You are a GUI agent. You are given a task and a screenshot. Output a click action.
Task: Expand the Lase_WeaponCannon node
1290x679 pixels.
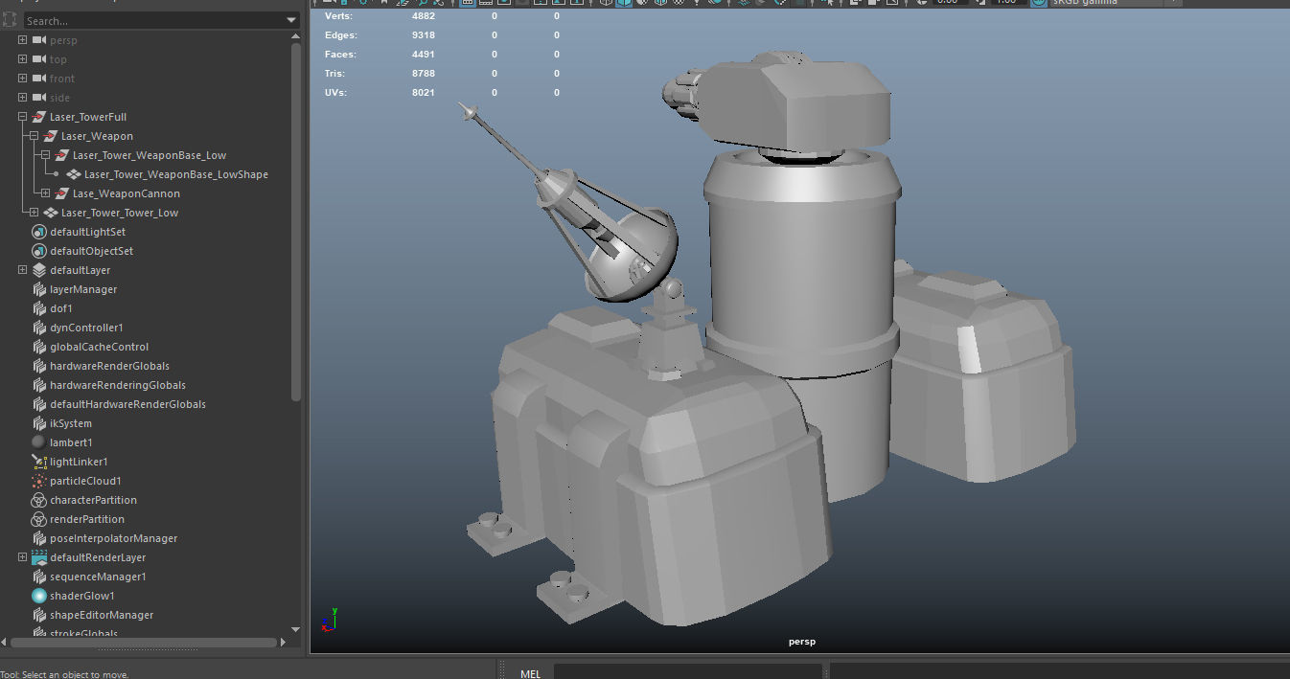click(x=45, y=193)
